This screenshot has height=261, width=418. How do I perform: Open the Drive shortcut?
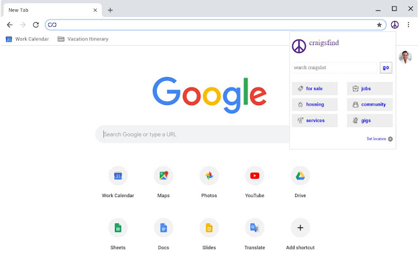pyautogui.click(x=300, y=182)
